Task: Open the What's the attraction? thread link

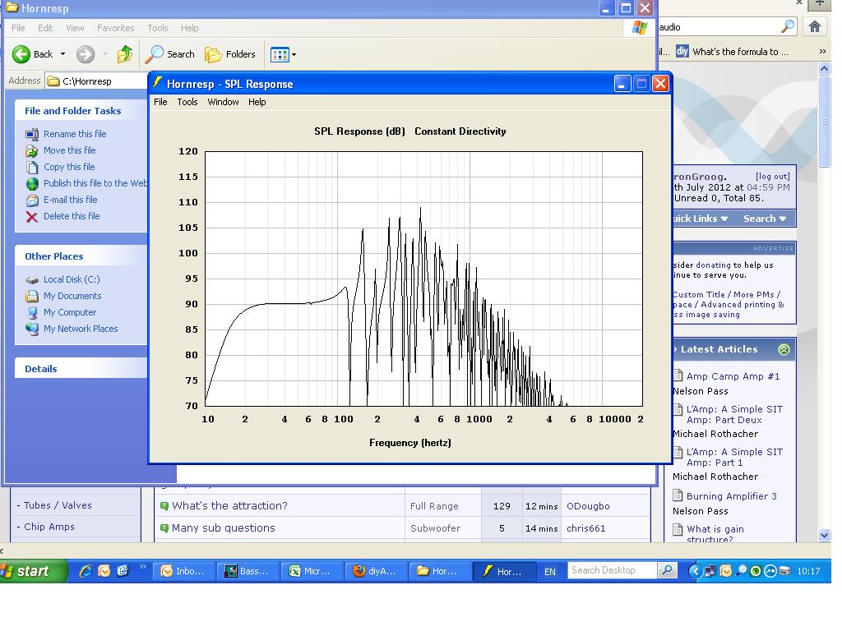Action: pyautogui.click(x=229, y=506)
